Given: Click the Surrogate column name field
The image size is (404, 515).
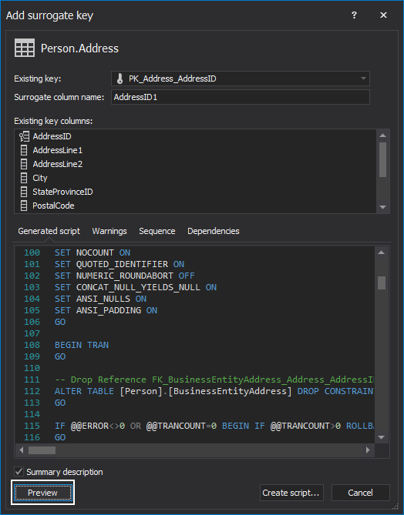Looking at the screenshot, I should point(240,97).
